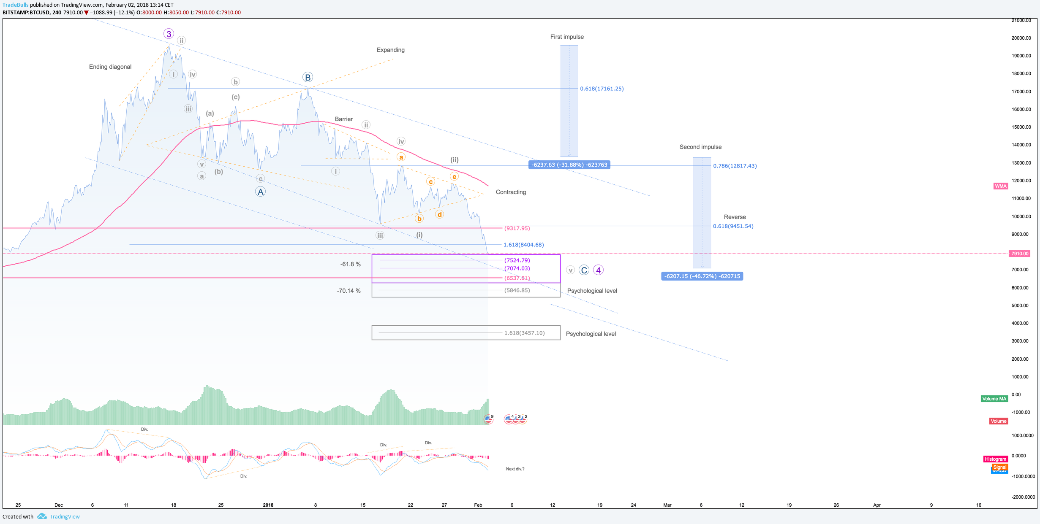
Task: Click the WMA indicator tag
Action: click(1000, 186)
